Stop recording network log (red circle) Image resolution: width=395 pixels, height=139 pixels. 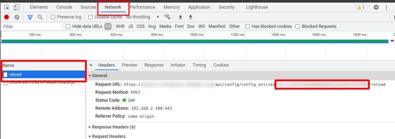pyautogui.click(x=7, y=17)
